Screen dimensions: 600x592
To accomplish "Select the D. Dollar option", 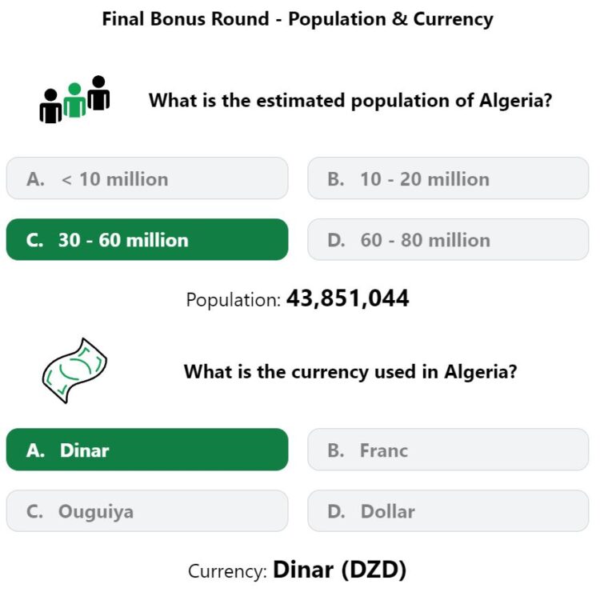I will coord(448,511).
